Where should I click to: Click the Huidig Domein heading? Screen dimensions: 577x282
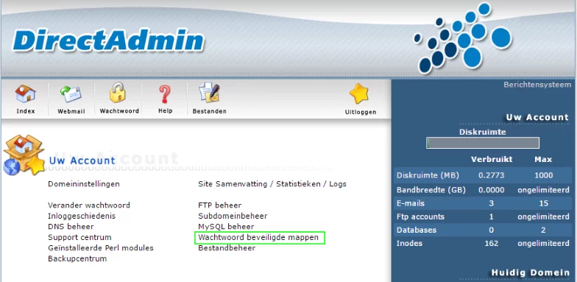(x=530, y=272)
